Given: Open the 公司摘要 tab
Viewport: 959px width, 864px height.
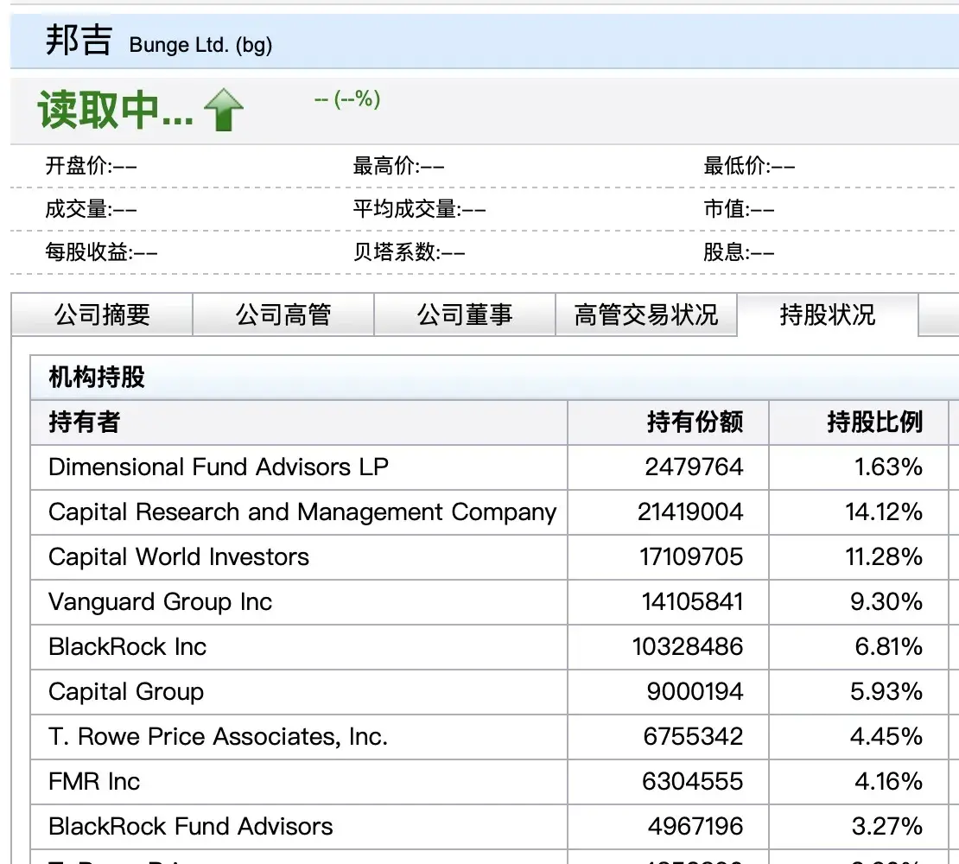Looking at the screenshot, I should 102,315.
